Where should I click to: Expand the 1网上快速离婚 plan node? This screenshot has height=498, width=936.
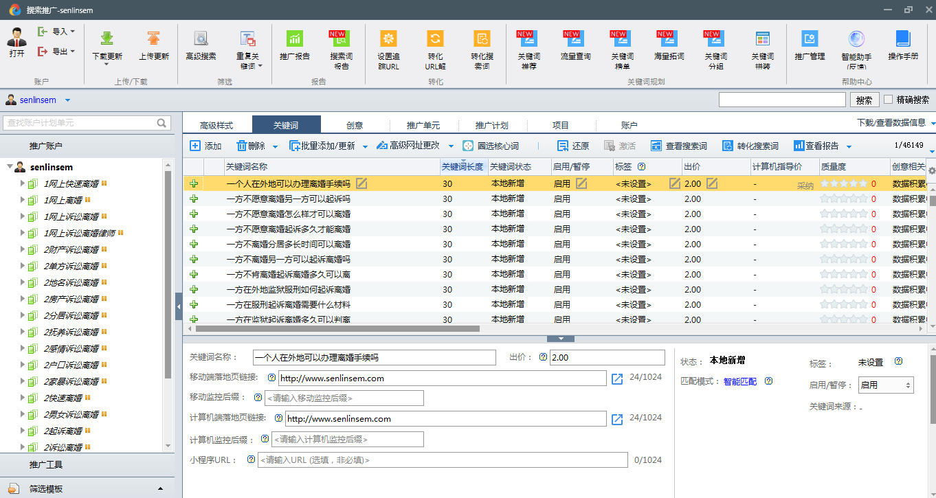click(22, 183)
